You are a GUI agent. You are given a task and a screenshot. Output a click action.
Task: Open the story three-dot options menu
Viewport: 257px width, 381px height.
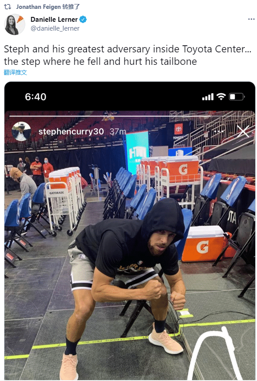click(219, 131)
